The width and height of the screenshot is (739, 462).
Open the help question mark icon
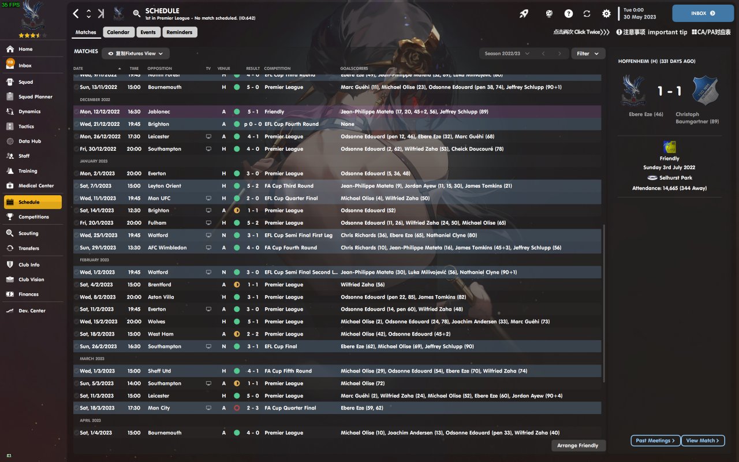569,13
